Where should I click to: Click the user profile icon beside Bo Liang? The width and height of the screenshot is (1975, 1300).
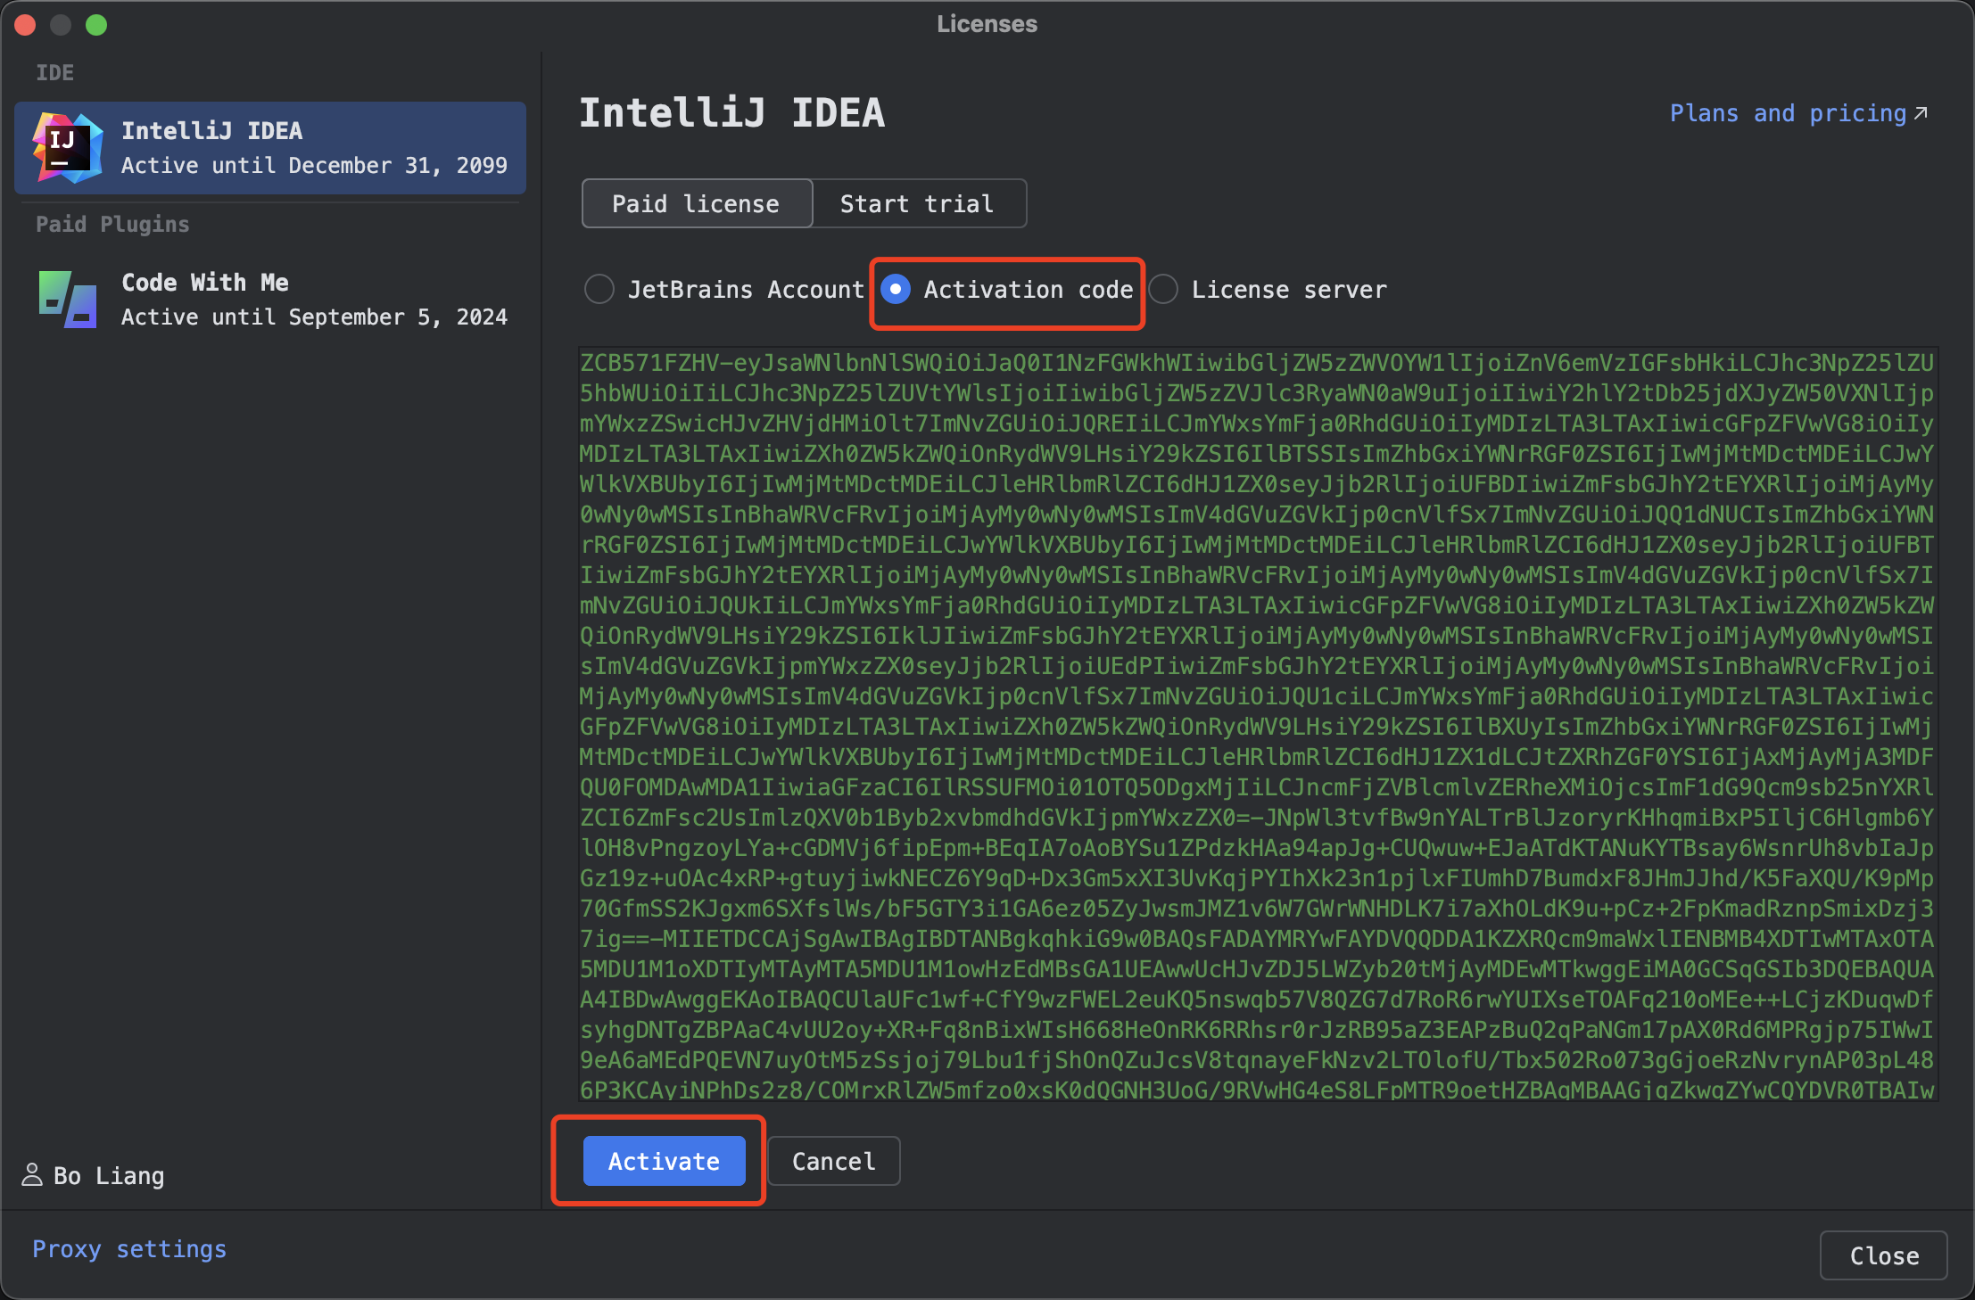[x=32, y=1175]
